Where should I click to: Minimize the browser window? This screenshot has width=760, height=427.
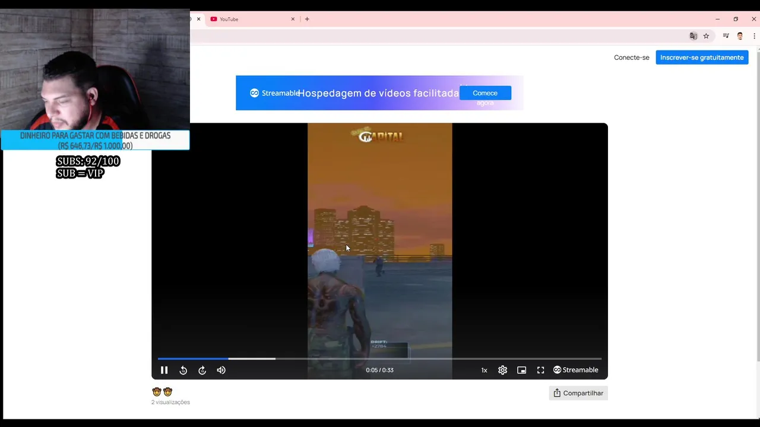click(x=717, y=19)
